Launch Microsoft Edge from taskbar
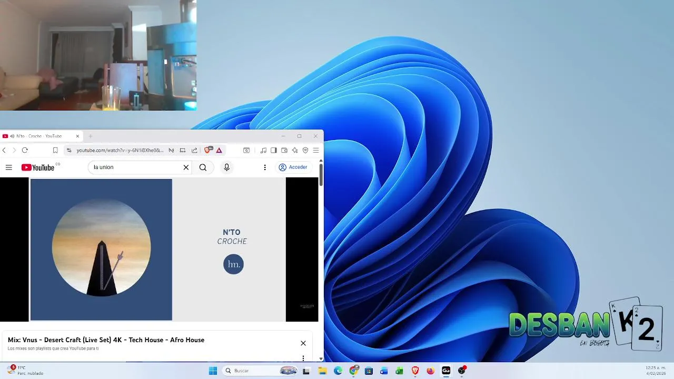Viewport: 674px width, 379px height. click(338, 371)
